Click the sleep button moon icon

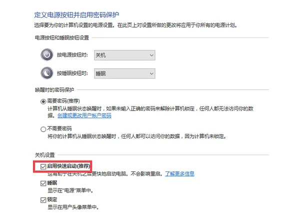click(x=47, y=73)
